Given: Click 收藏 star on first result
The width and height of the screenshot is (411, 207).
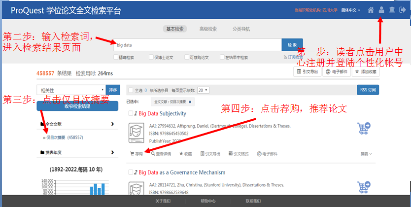Looking at the screenshot, I should (186, 154).
